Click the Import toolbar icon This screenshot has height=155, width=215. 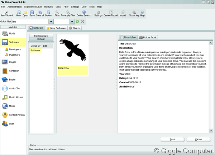[x=123, y=14]
